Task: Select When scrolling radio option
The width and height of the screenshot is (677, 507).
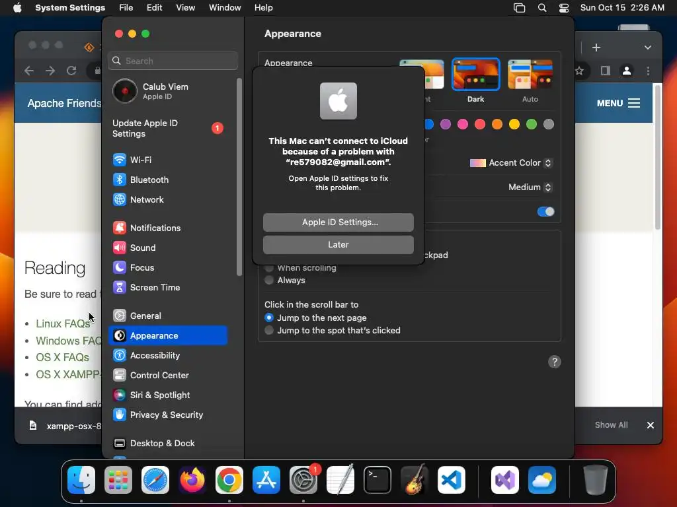Action: click(x=269, y=268)
